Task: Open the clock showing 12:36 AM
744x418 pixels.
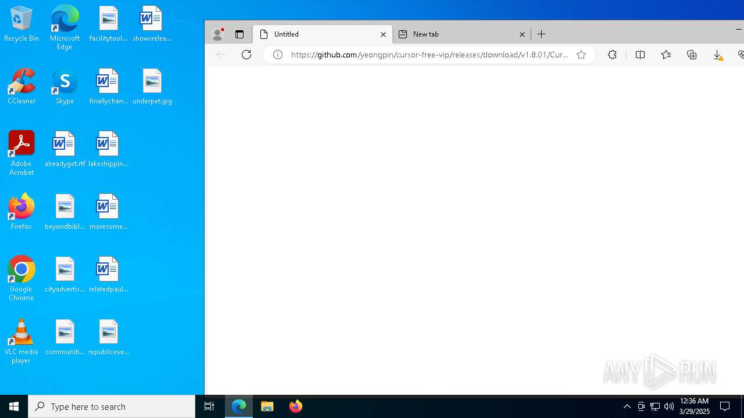Action: tap(695, 406)
